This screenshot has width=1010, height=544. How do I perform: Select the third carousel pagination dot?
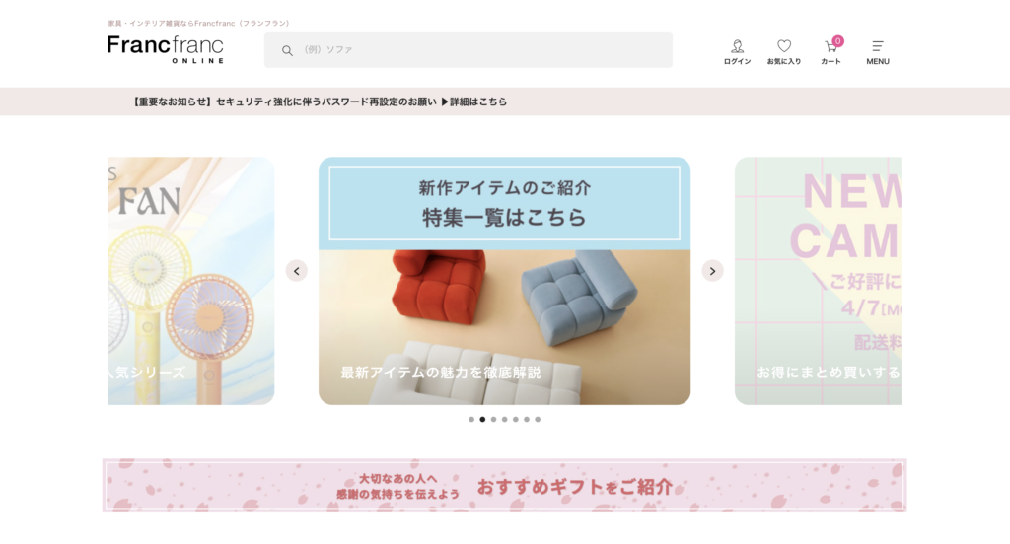[493, 419]
